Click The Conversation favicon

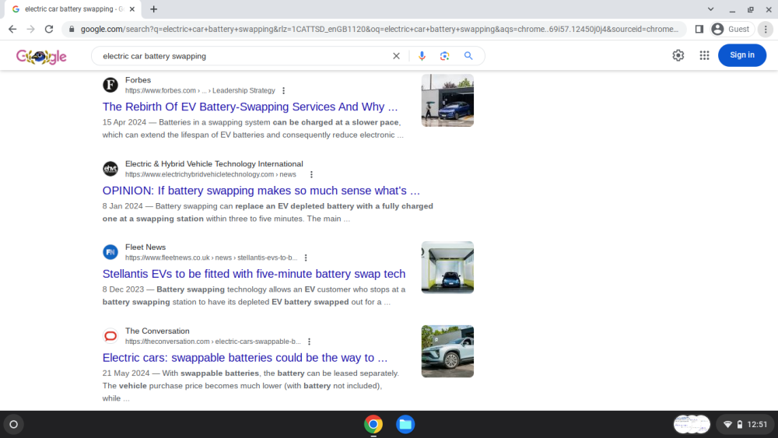(x=110, y=336)
